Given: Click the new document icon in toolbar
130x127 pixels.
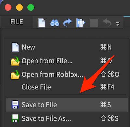Looking at the screenshot, I should point(42,23).
